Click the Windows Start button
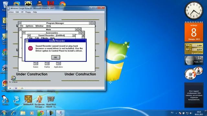 (x=4, y=113)
